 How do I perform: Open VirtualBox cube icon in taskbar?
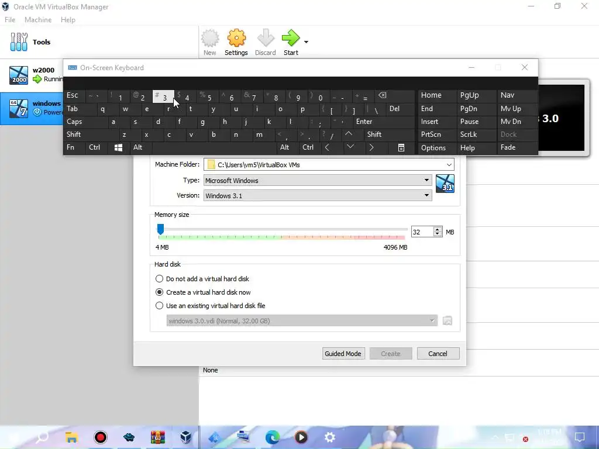tap(186, 437)
